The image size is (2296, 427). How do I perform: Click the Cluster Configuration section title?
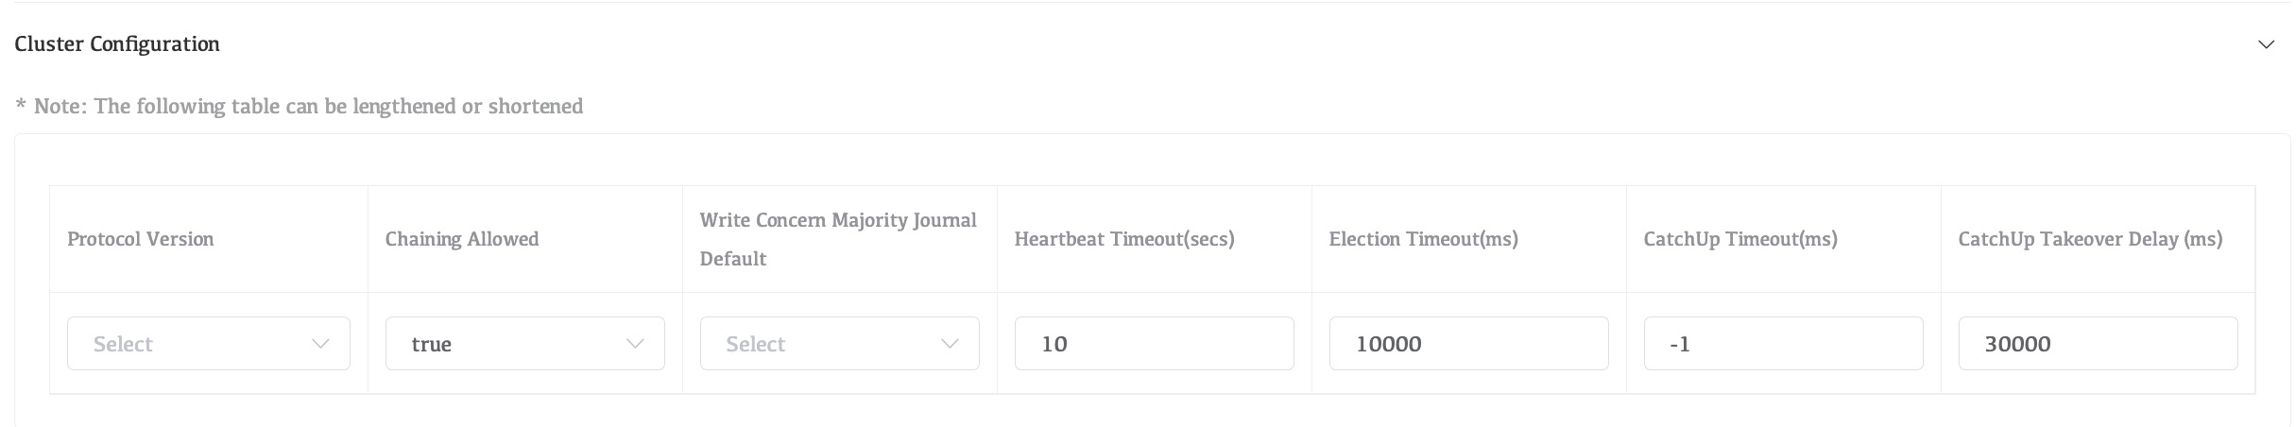[117, 44]
